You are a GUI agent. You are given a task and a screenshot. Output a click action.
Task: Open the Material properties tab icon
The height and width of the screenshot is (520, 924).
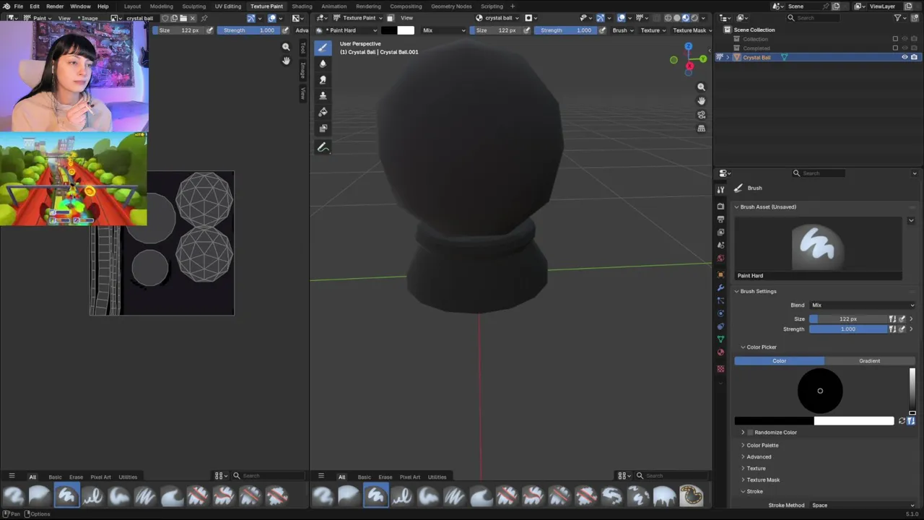pos(720,352)
